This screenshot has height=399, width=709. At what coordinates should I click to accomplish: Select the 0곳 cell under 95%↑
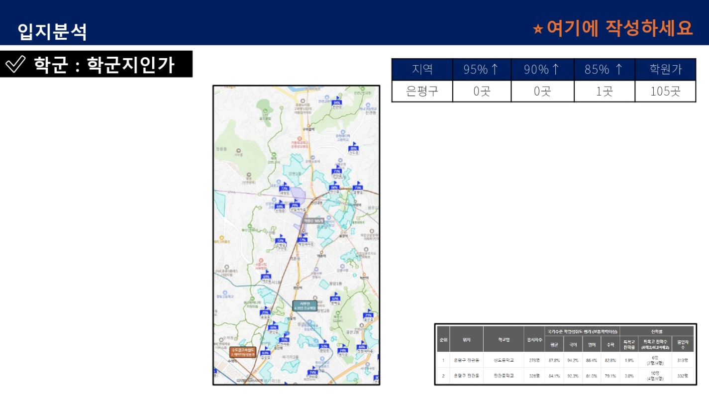(482, 91)
